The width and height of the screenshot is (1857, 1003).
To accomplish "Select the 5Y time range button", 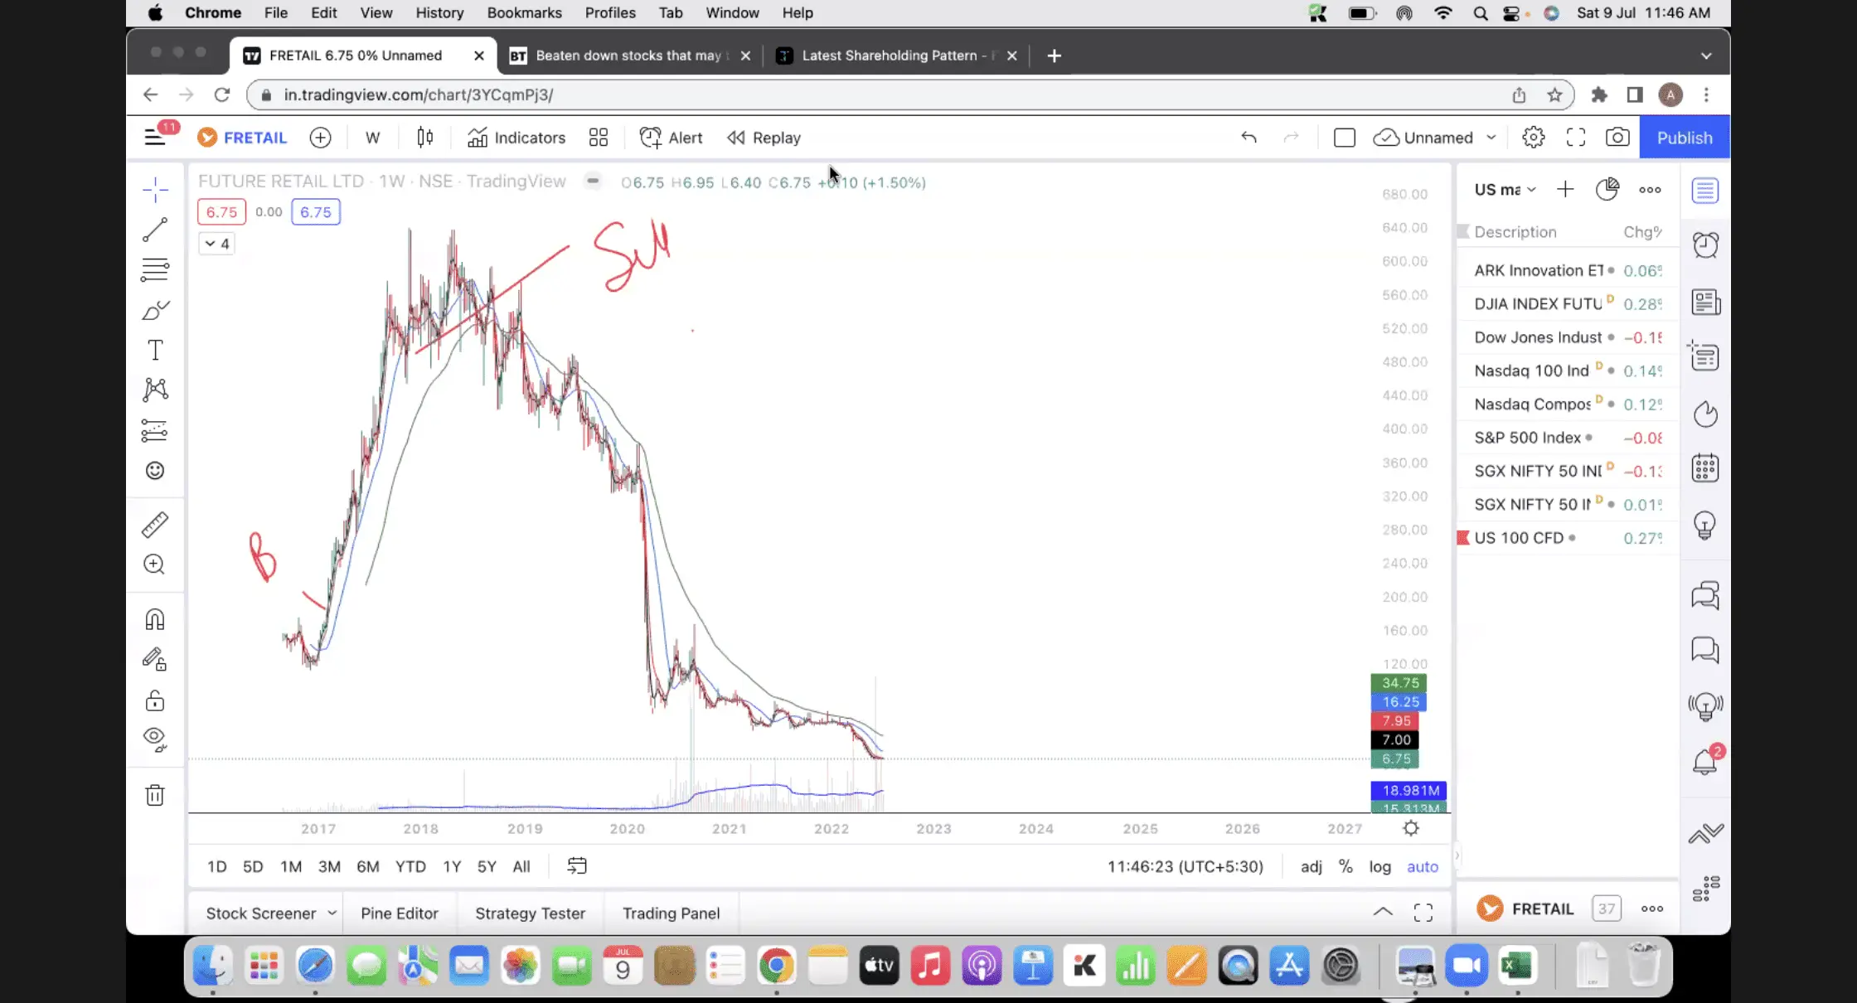I will coord(487,866).
